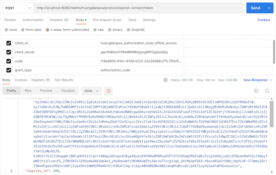
Task: Click the Send button
Action: click(x=255, y=8)
